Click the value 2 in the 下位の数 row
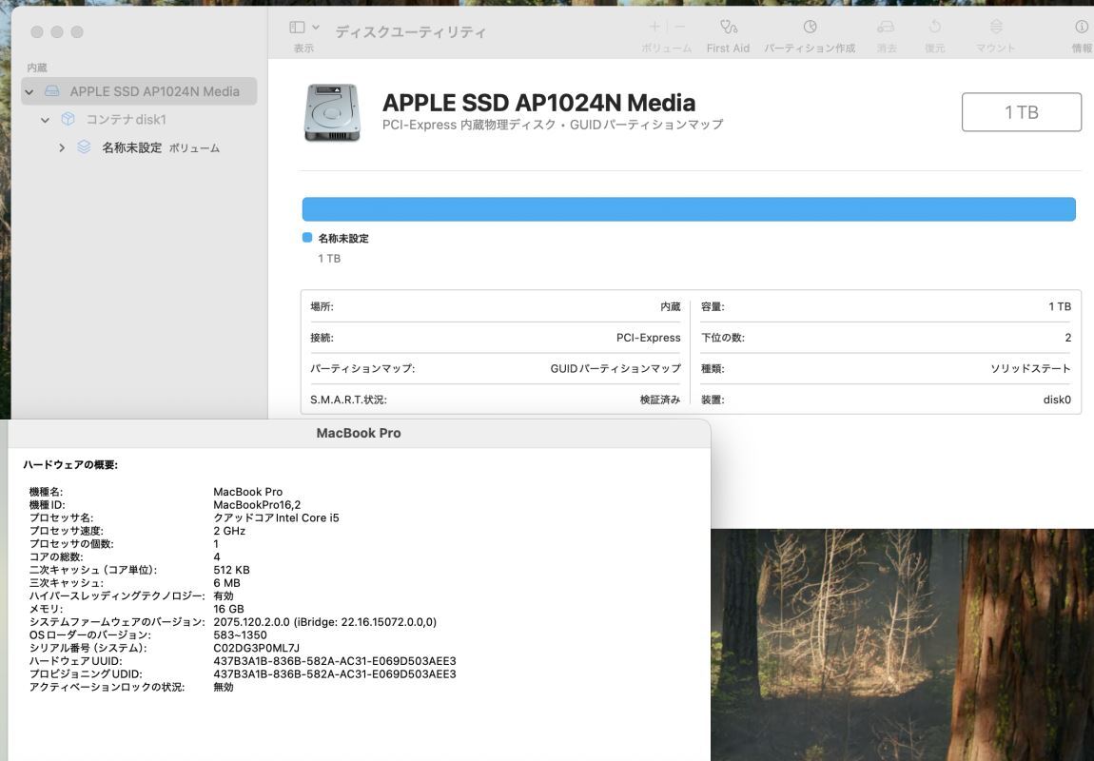This screenshot has width=1094, height=761. (1067, 338)
